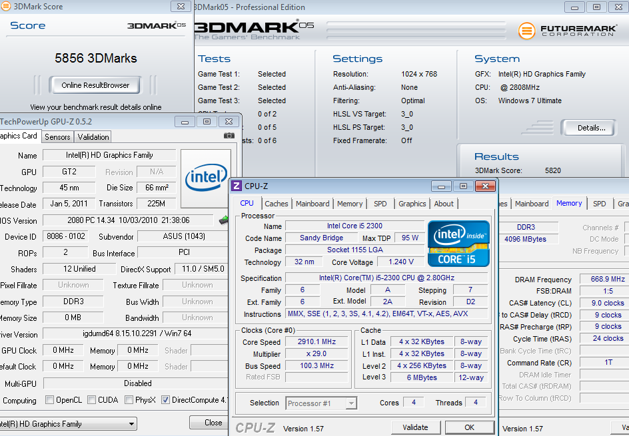Switch to the Validation tab in GPU-Z

point(93,137)
